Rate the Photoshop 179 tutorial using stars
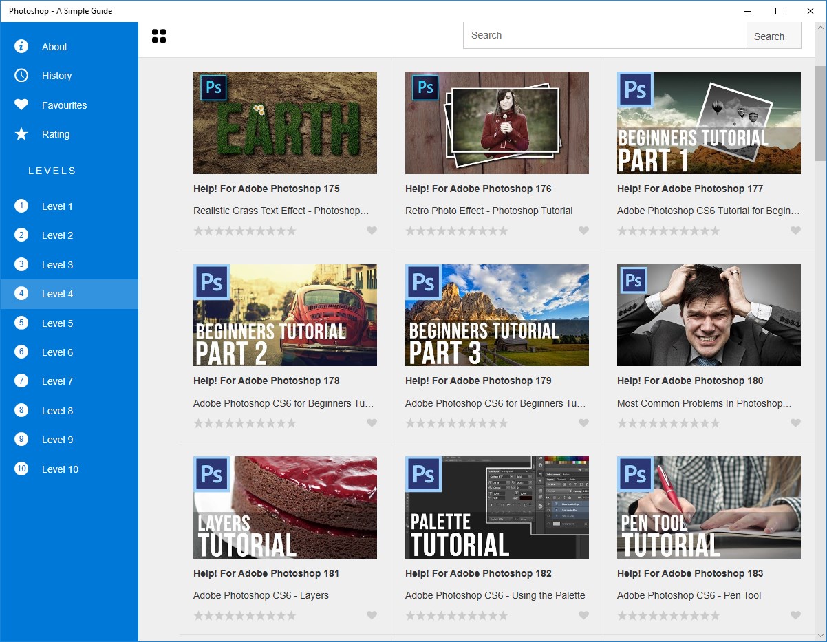 [x=457, y=423]
